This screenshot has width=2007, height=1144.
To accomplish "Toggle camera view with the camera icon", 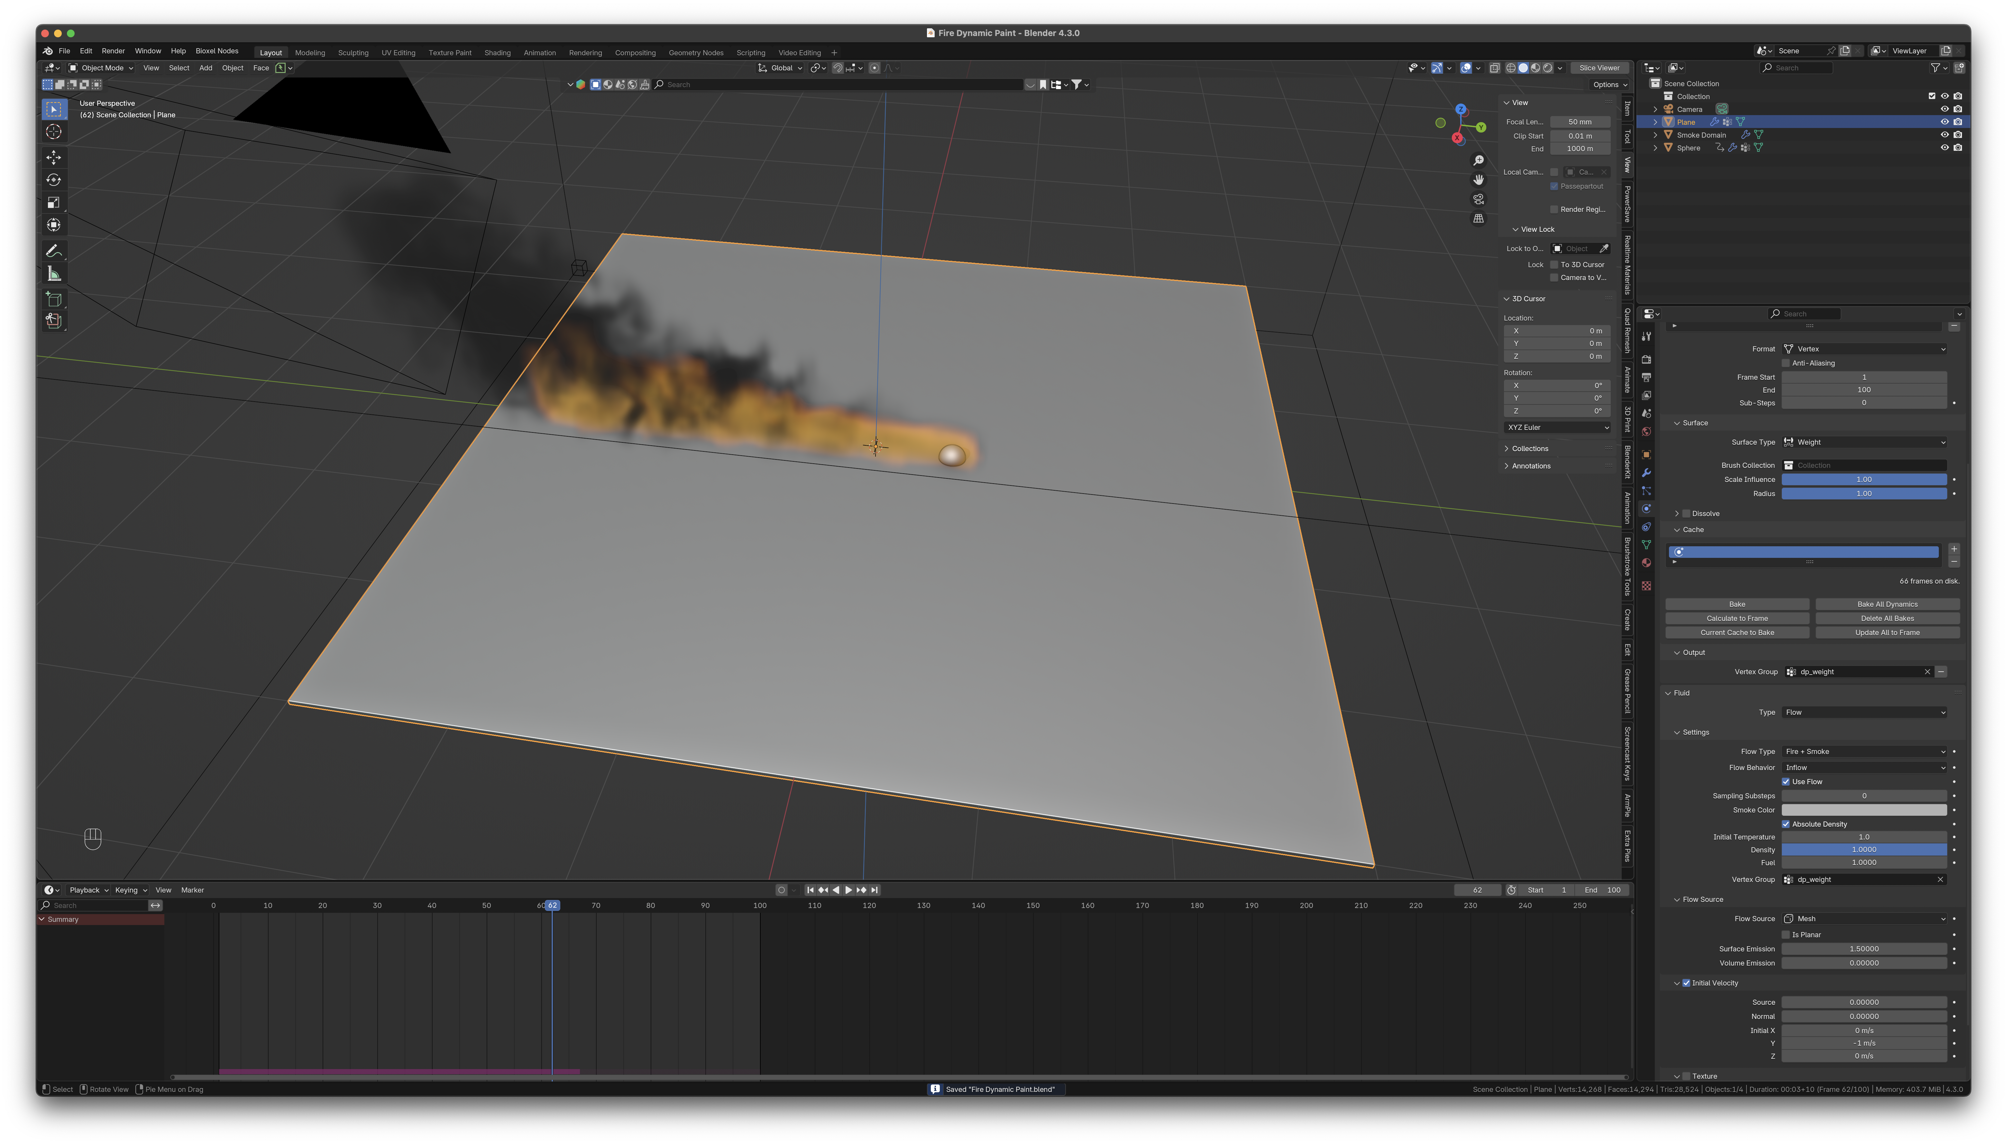I will click(1478, 200).
